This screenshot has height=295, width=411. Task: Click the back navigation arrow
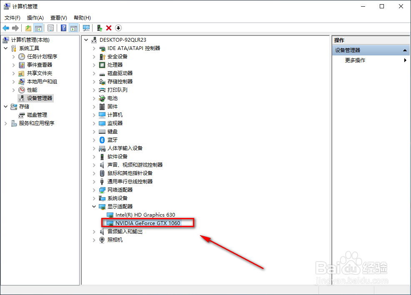click(x=6, y=27)
